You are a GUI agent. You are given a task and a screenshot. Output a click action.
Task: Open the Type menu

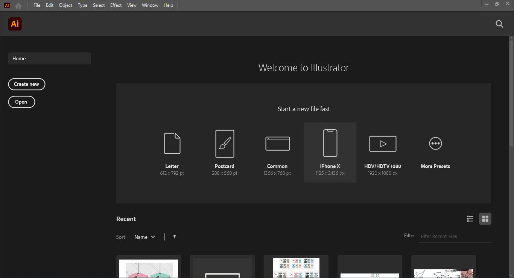(82, 5)
